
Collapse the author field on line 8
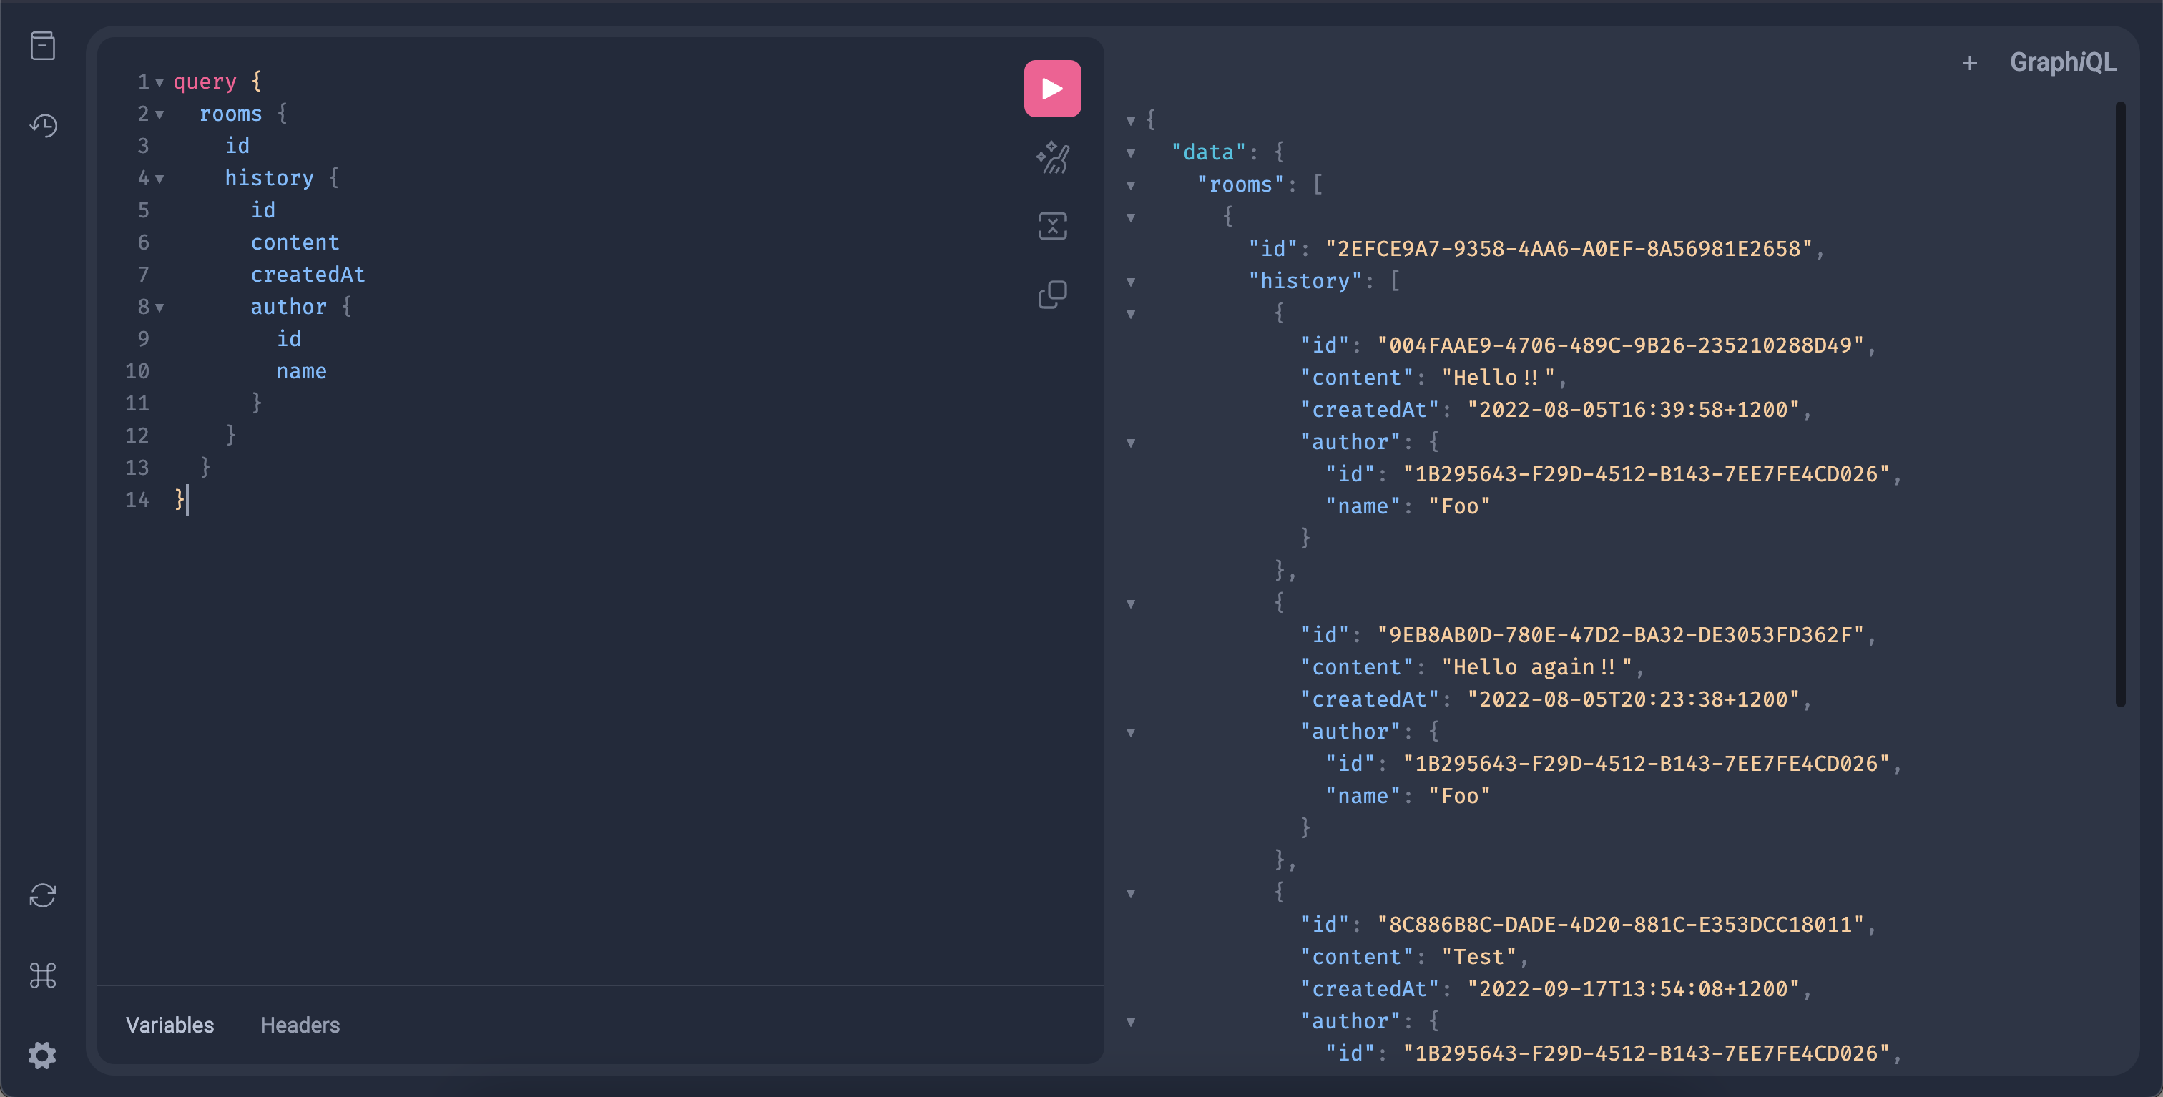(x=160, y=308)
